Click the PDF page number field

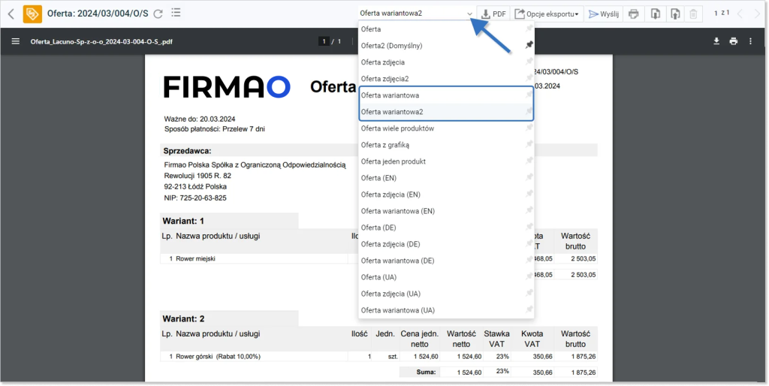[325, 41]
